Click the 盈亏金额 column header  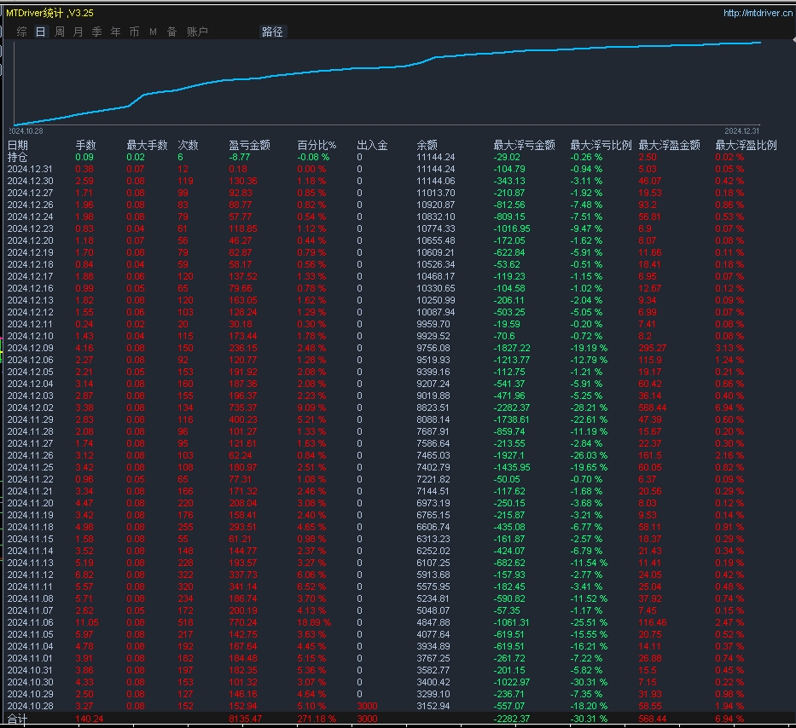pyautogui.click(x=249, y=145)
